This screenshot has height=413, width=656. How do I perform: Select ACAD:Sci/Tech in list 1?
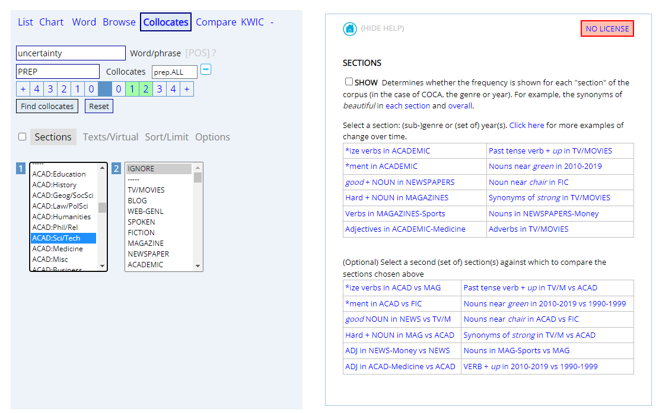point(63,238)
